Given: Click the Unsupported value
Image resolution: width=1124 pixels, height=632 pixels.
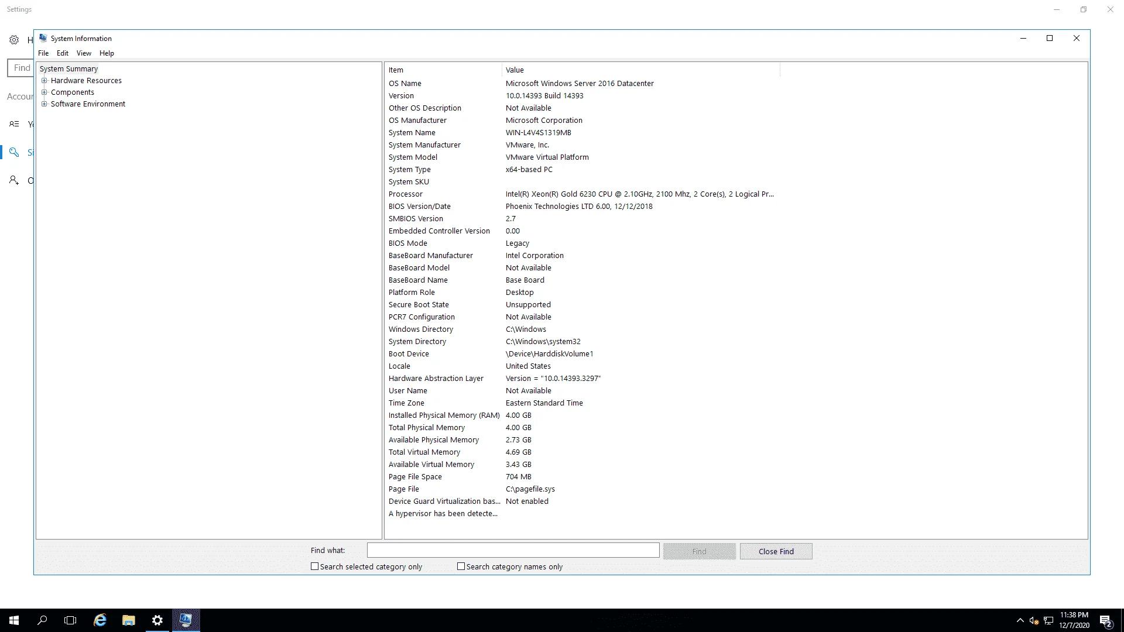Looking at the screenshot, I should pyautogui.click(x=528, y=305).
